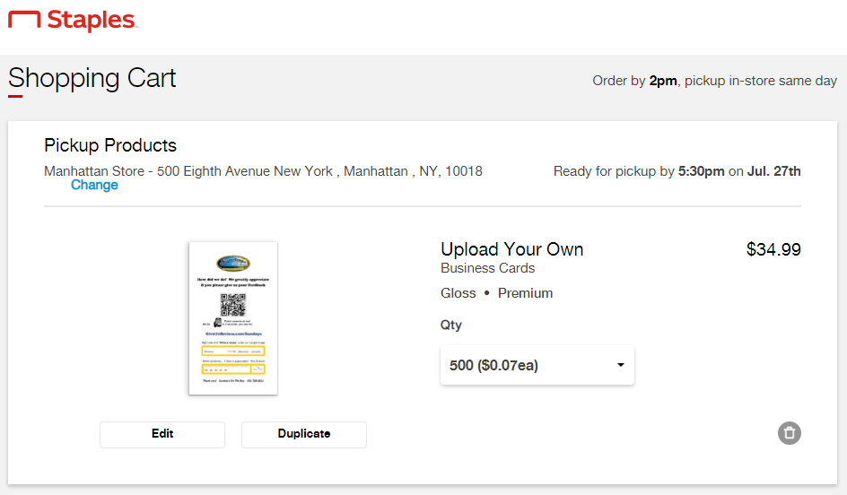Click the Order by 2pm notice
The image size is (847, 495).
click(714, 81)
